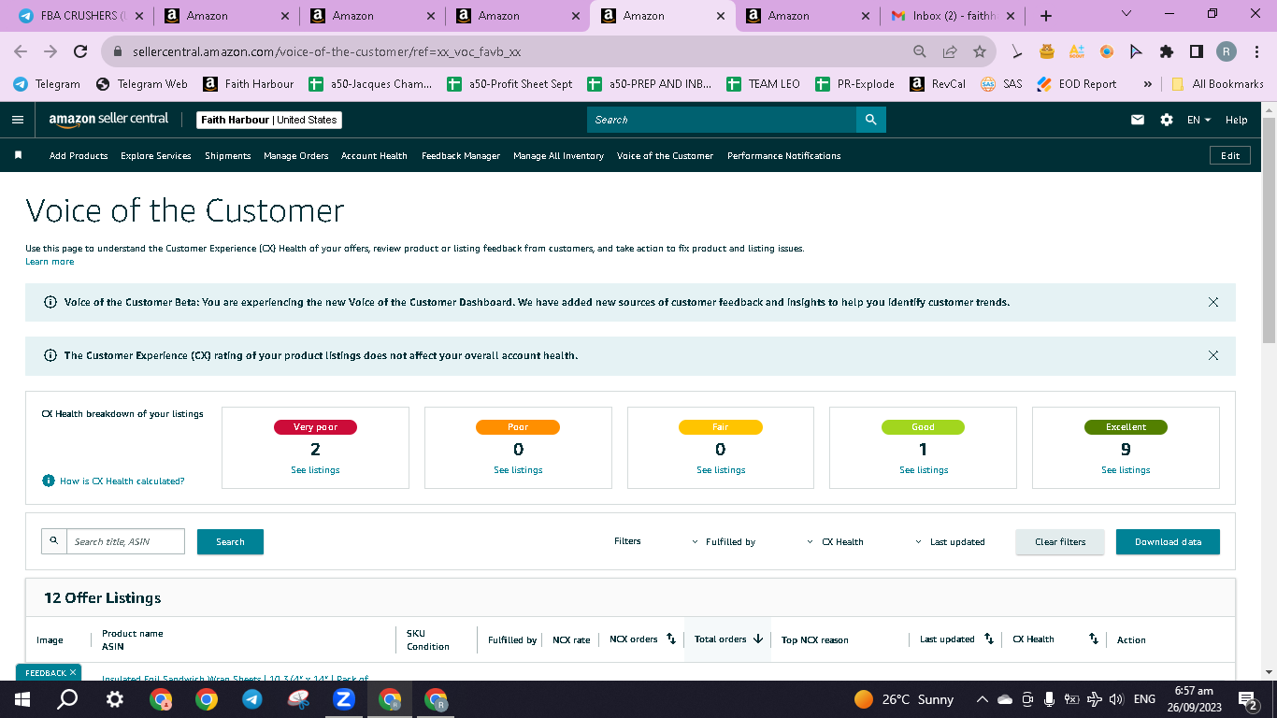The width and height of the screenshot is (1277, 718).
Task: Click the Search button beside the ASIN field
Action: click(x=230, y=542)
